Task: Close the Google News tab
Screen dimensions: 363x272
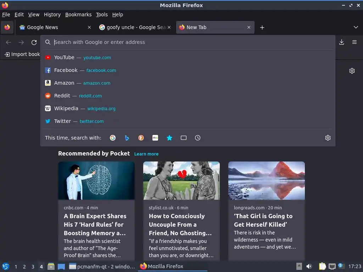Action: click(x=89, y=27)
